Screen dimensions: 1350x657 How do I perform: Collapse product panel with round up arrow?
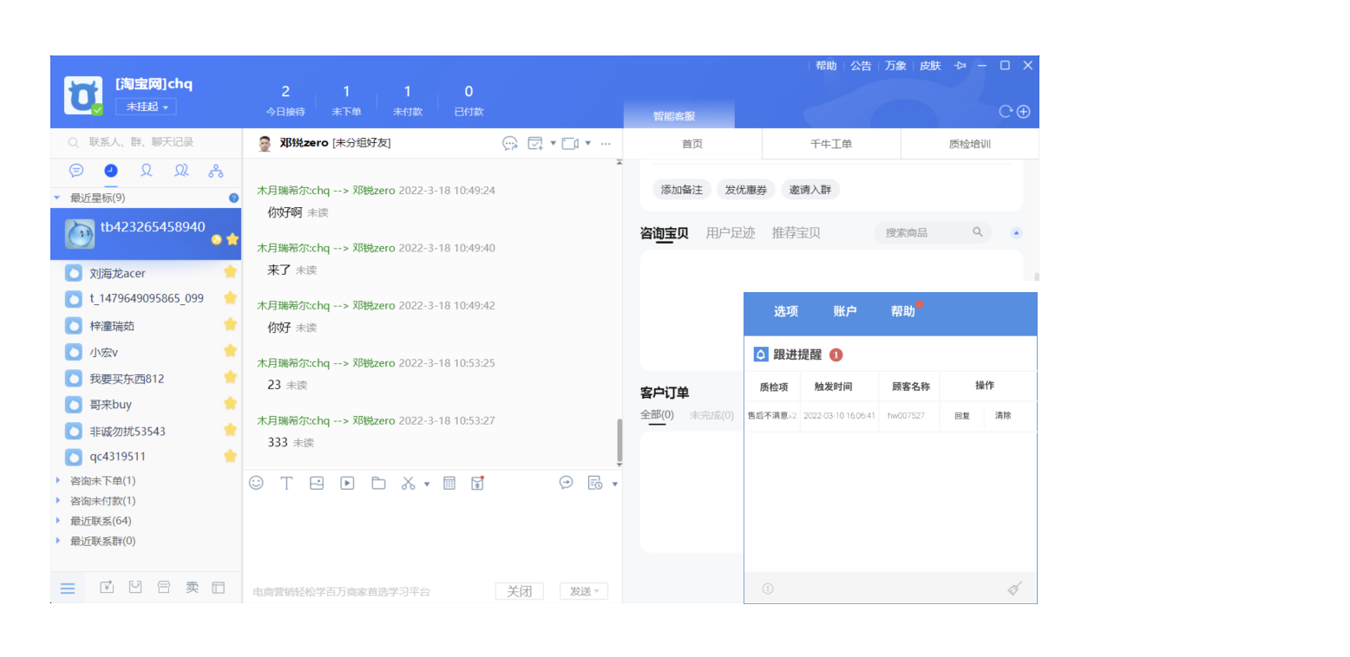click(x=1017, y=232)
